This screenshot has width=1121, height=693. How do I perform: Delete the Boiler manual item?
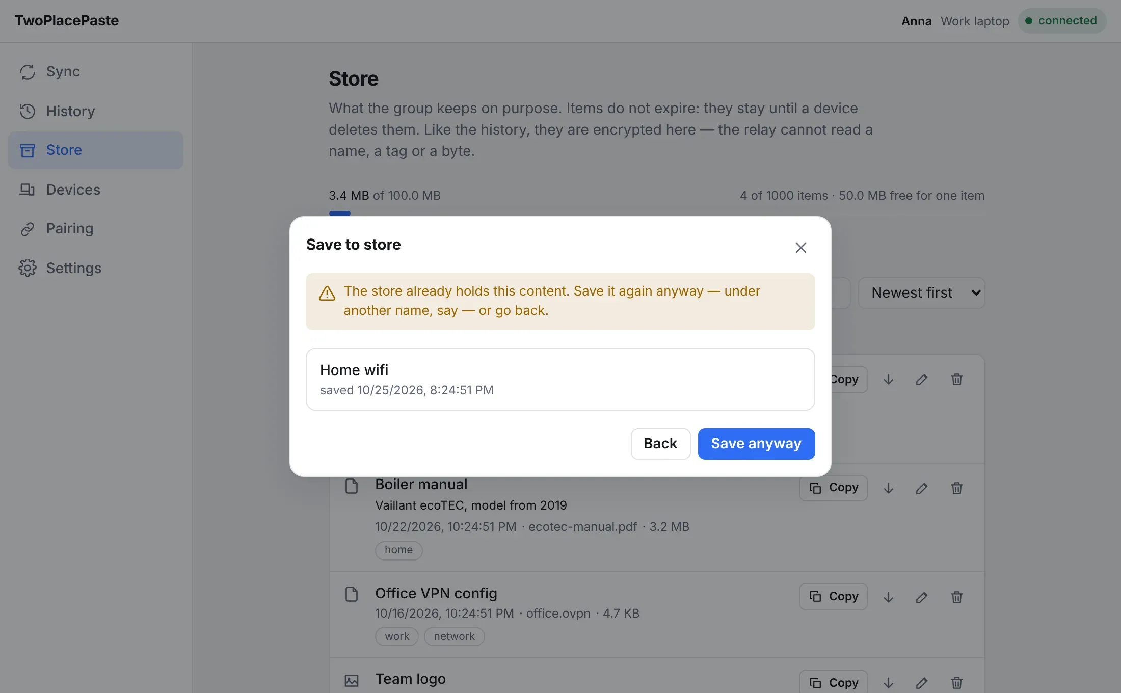[x=956, y=488]
